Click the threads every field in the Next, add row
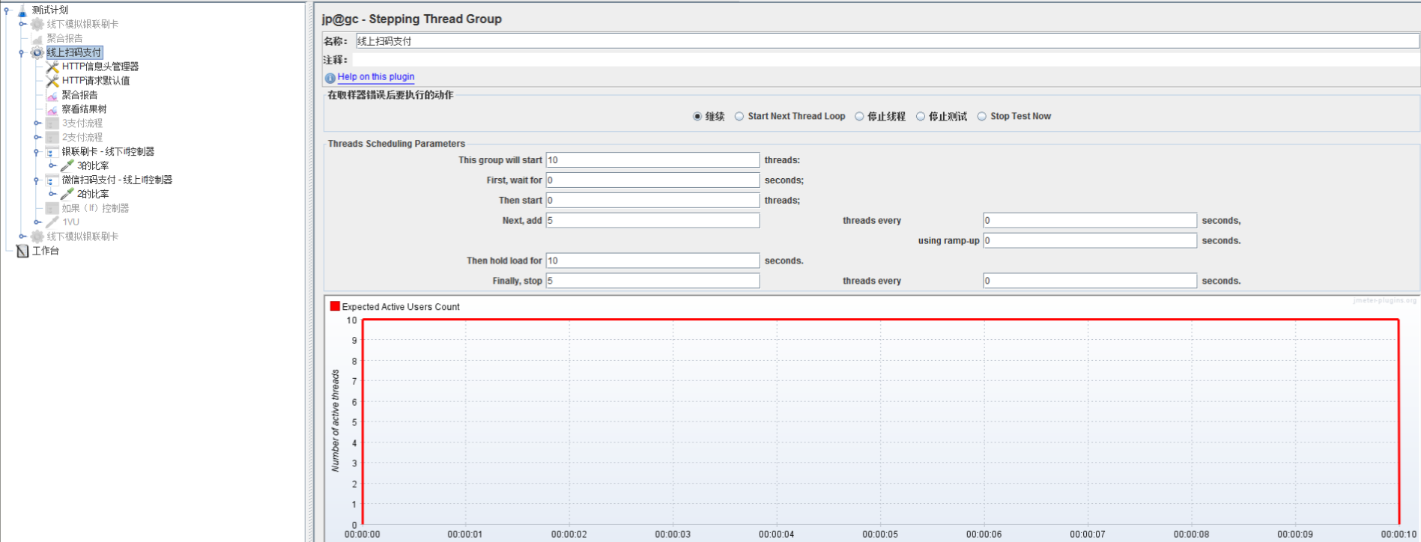Screen dimensions: 1421x542 [x=1090, y=221]
